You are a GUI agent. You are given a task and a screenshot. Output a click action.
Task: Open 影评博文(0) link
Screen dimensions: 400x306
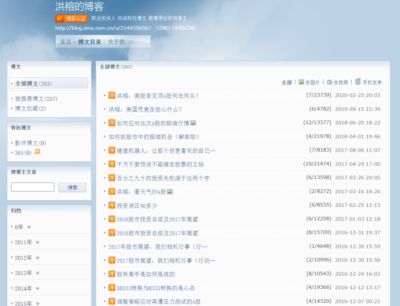(x=30, y=143)
